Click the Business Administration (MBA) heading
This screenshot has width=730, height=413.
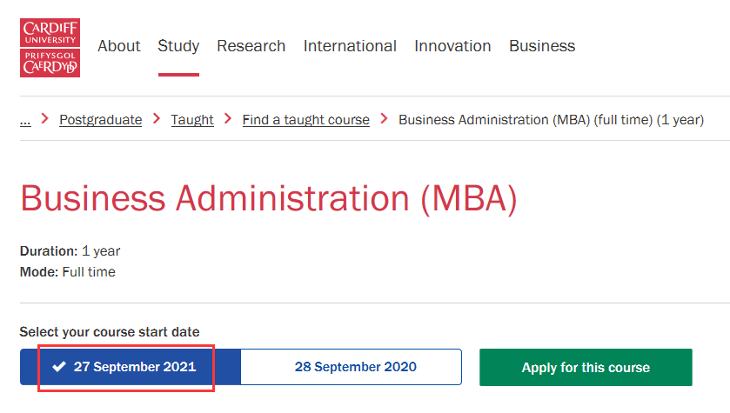pyautogui.click(x=269, y=198)
